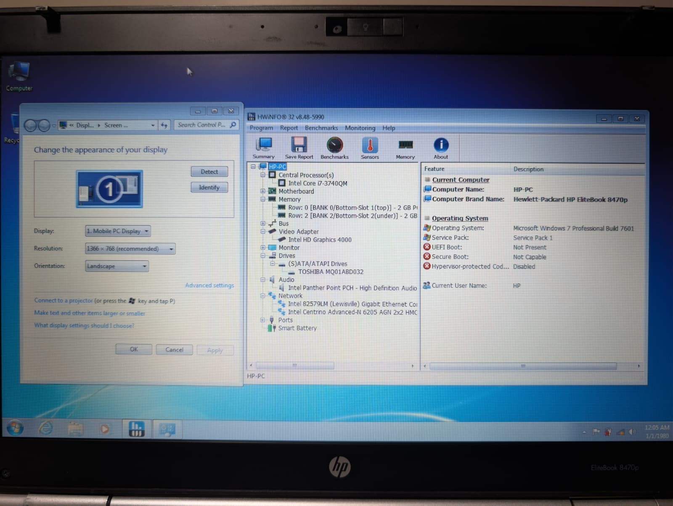Open the Orientation dropdown

click(117, 266)
